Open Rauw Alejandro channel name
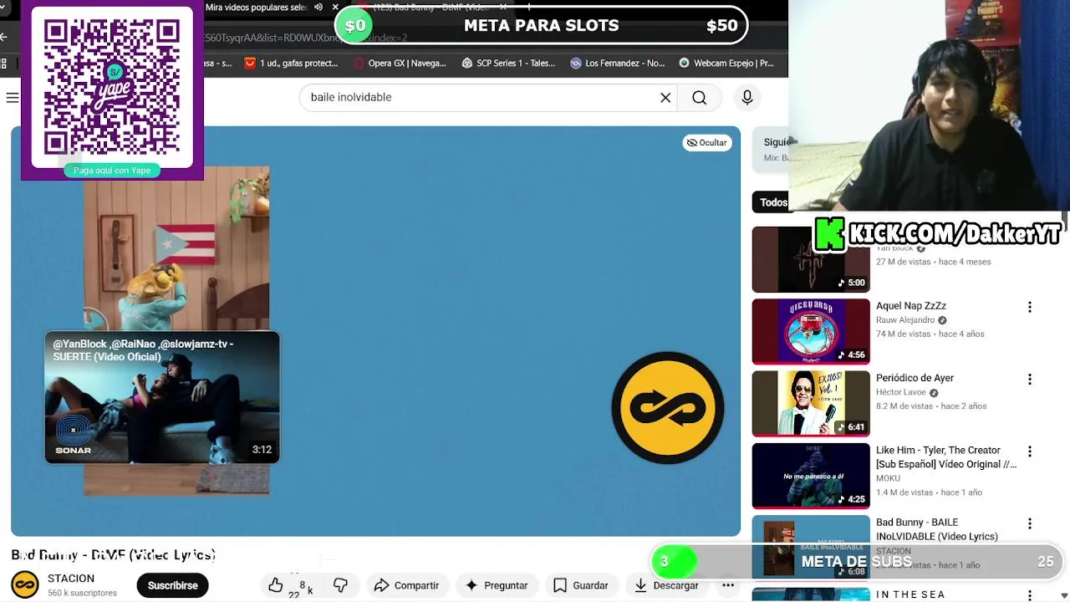 point(905,320)
